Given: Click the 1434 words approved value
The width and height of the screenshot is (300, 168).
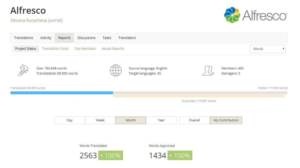Looking at the screenshot, I should click(x=158, y=156).
